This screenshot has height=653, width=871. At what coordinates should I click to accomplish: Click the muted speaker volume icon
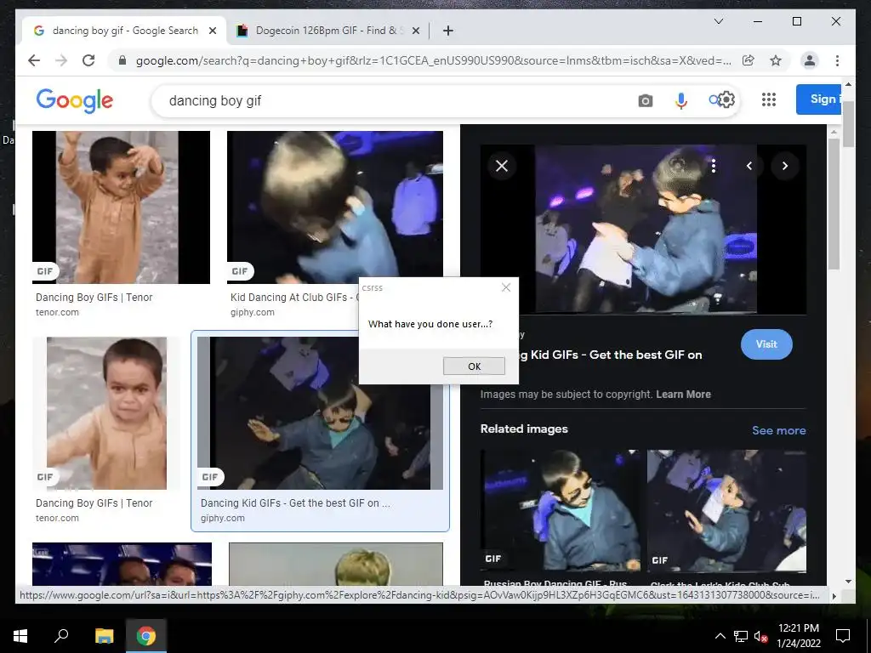point(760,636)
